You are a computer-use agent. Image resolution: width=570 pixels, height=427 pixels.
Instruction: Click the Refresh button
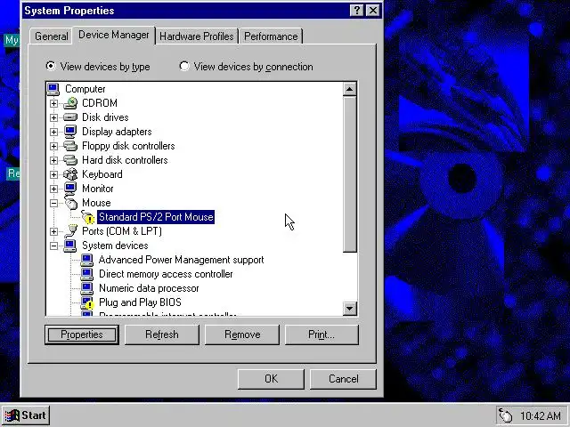click(x=162, y=334)
